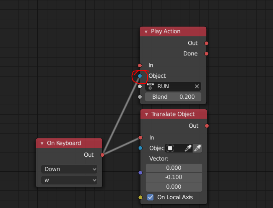Click the grey socket beside the Blend field
273x208 pixels.
point(140,97)
